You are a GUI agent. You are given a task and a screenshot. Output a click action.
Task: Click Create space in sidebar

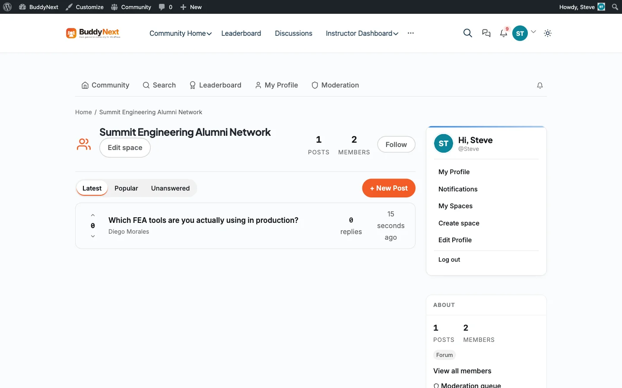click(x=459, y=223)
